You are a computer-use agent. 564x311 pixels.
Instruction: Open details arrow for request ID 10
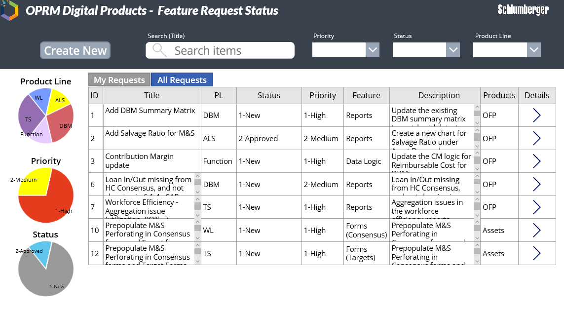point(537,231)
